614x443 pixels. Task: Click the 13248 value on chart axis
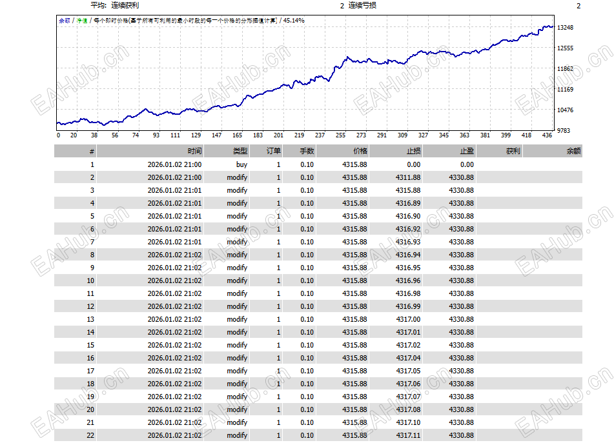(x=565, y=27)
